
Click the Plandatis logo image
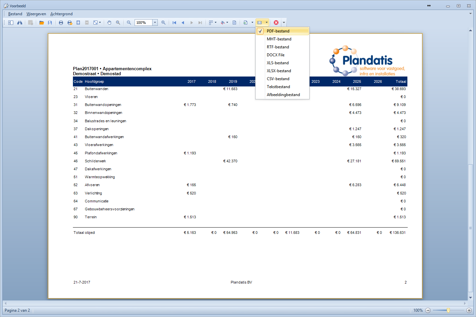pos(367,61)
